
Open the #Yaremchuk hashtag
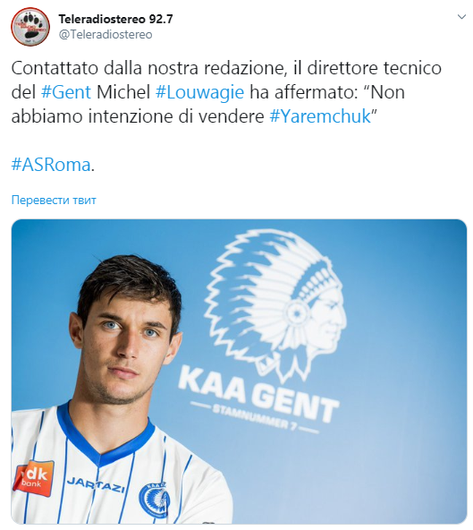(x=320, y=116)
